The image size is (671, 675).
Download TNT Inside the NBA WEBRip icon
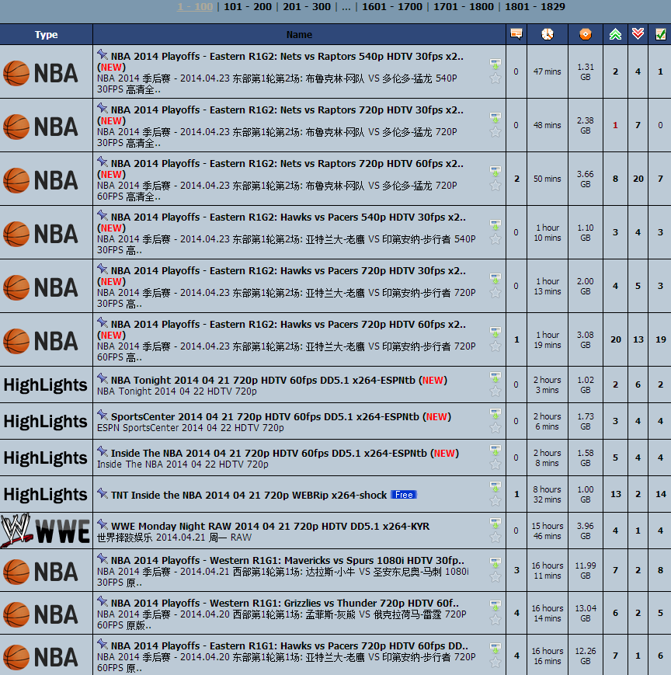[x=495, y=487]
